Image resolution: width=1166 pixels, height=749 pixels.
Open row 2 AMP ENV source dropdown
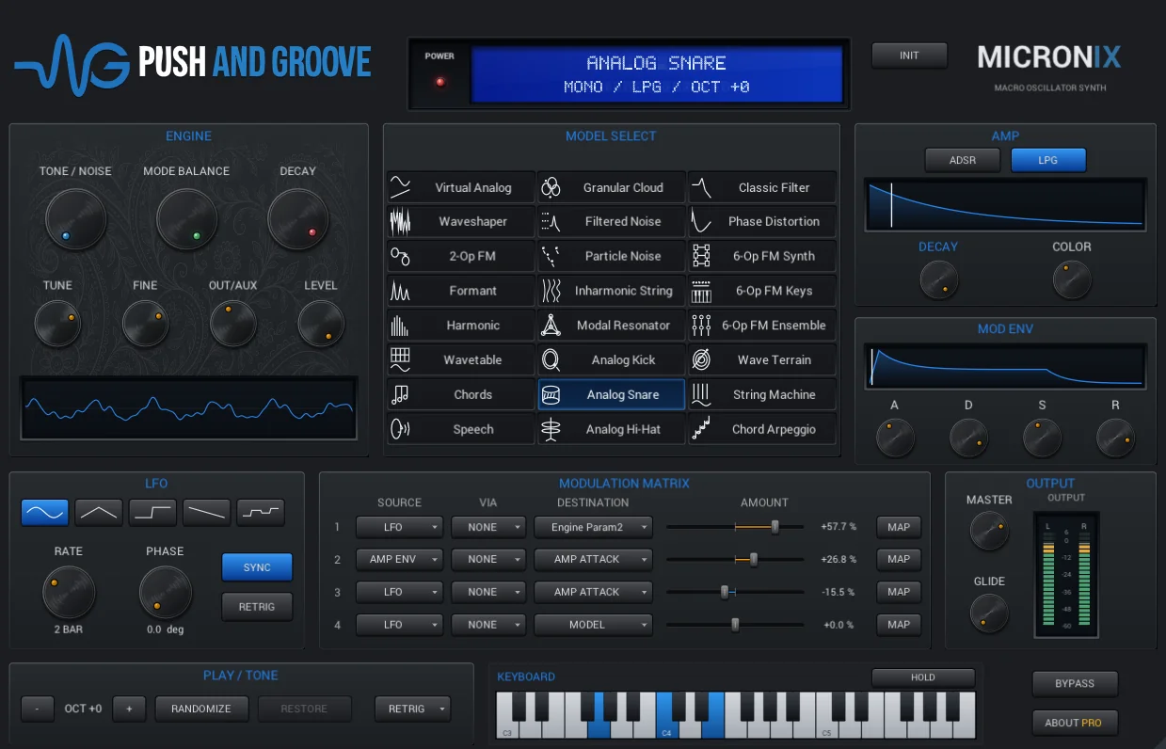[399, 559]
